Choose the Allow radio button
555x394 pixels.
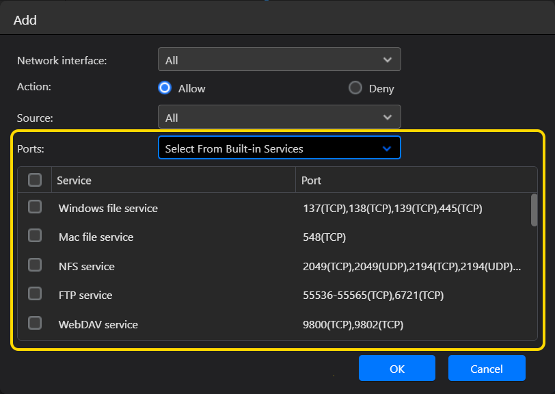tap(165, 88)
